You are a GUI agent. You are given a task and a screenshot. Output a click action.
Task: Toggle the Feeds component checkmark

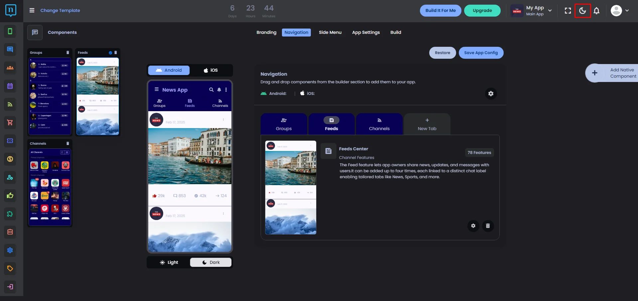click(x=110, y=52)
